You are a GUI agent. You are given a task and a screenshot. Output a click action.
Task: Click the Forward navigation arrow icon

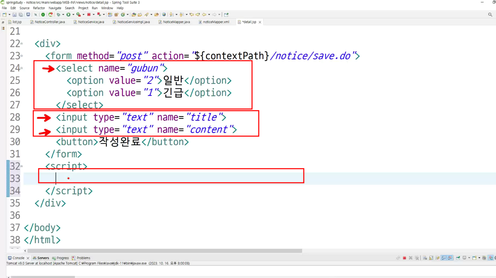click(214, 14)
